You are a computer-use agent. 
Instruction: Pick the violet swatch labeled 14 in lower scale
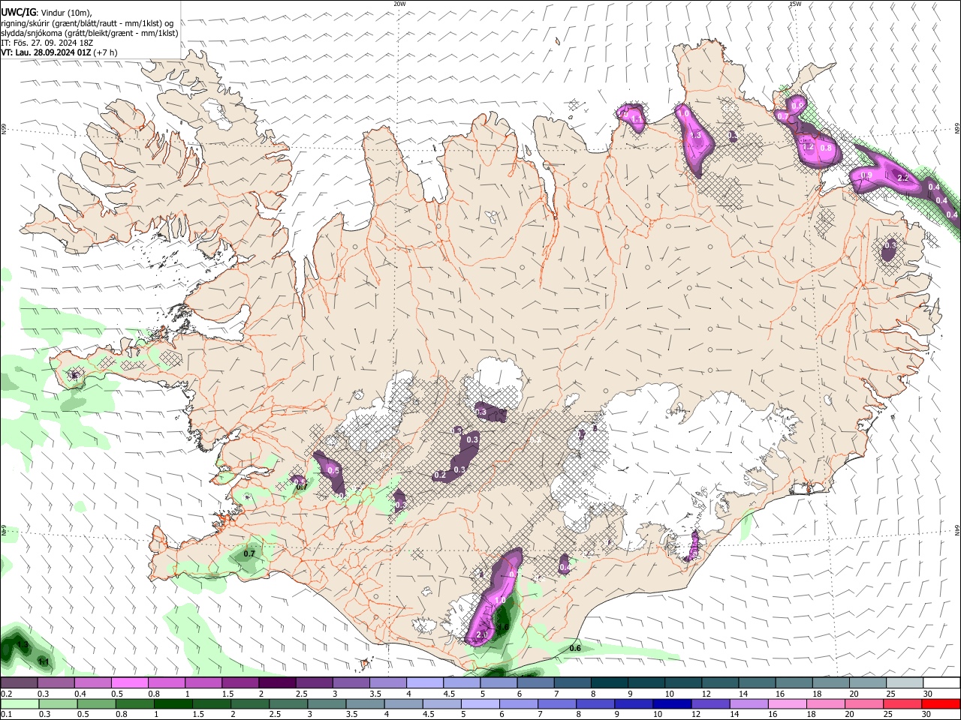tap(749, 703)
